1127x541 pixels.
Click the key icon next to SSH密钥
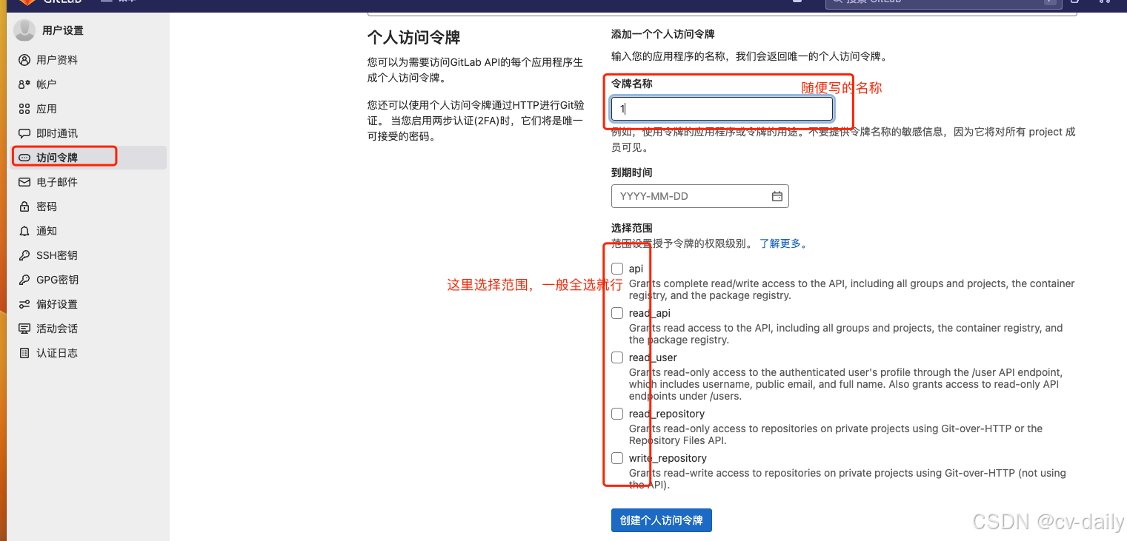pos(24,255)
